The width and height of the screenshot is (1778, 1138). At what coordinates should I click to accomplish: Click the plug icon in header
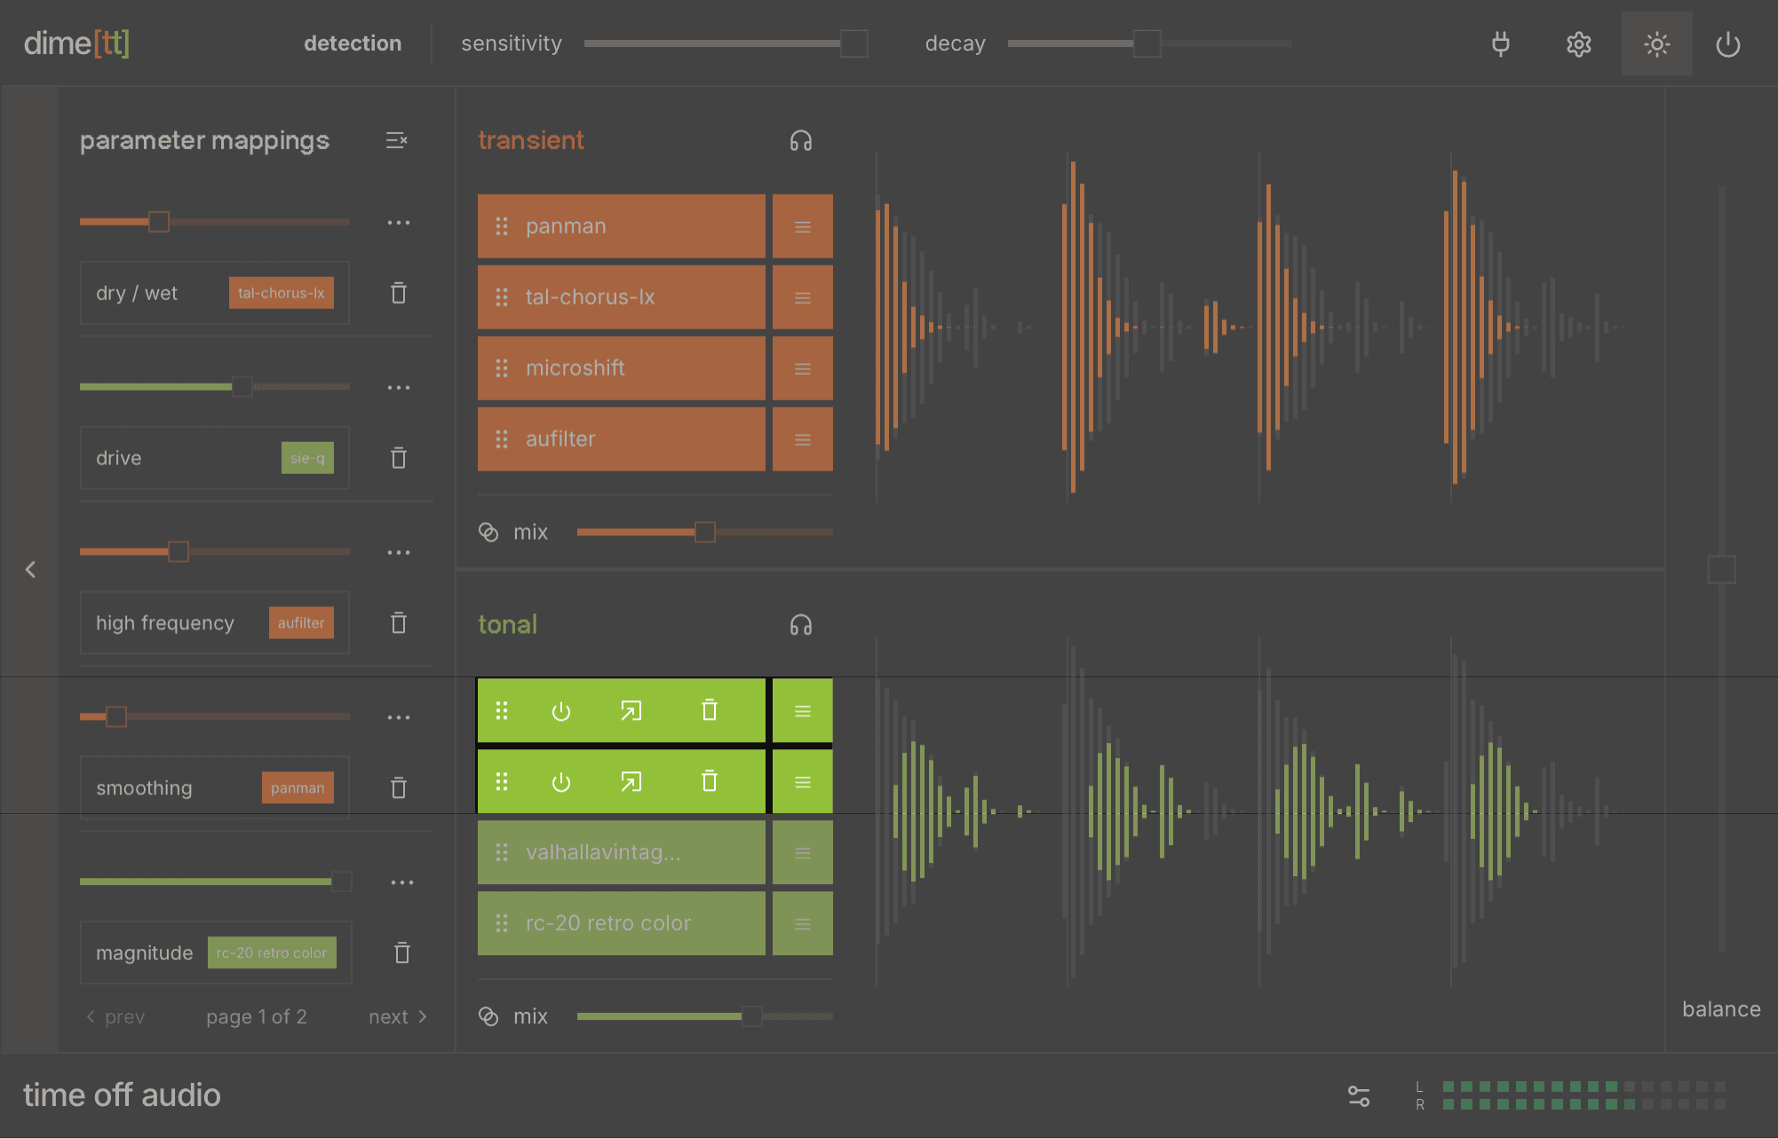(1500, 43)
